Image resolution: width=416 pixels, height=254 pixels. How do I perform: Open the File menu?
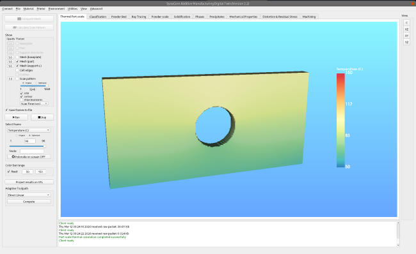click(x=18, y=9)
